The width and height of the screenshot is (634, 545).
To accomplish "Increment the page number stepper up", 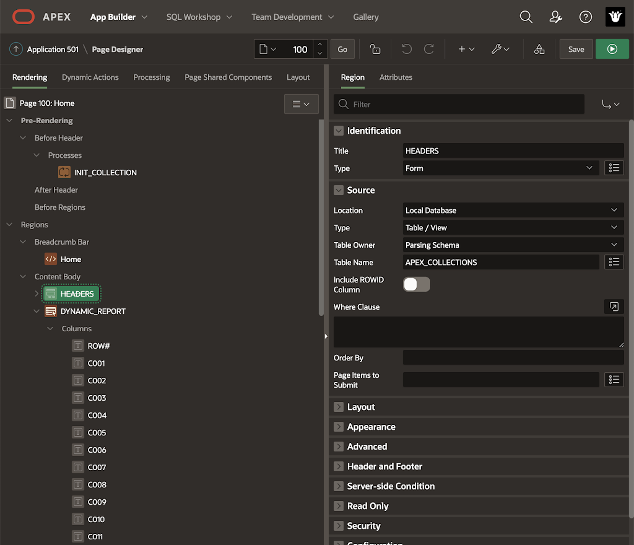I will [320, 45].
